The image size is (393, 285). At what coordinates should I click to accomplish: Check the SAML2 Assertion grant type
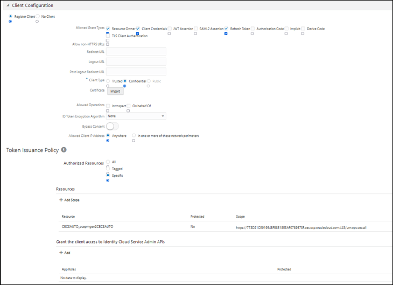click(196, 29)
